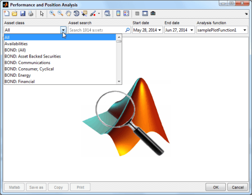Image resolution: width=252 pixels, height=195 pixels.
Task: Dismiss dialog with Cancel button
Action: (x=237, y=187)
